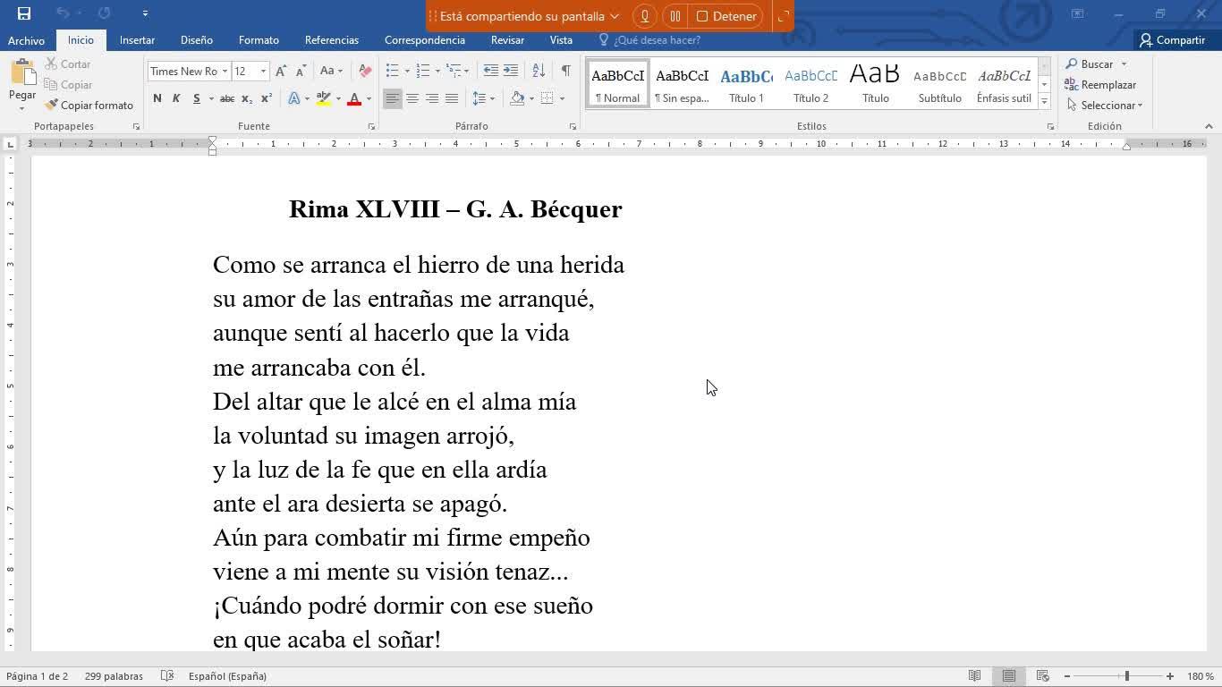Click the Paste (Pegar) clipboard icon
The width and height of the screenshot is (1222, 687).
pyautogui.click(x=22, y=72)
